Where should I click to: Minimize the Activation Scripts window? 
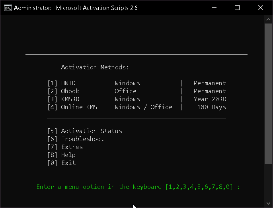(x=214, y=8)
